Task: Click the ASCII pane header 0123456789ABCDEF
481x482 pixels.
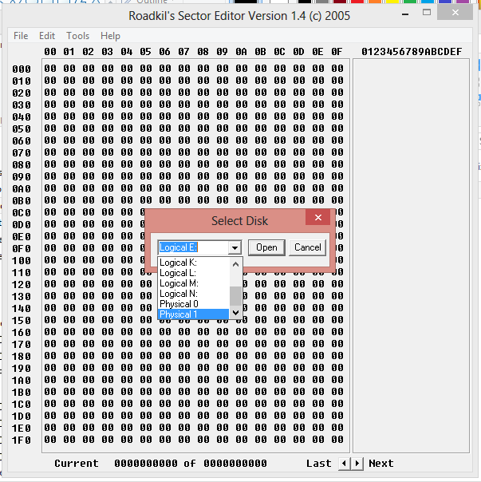Action: pos(412,52)
